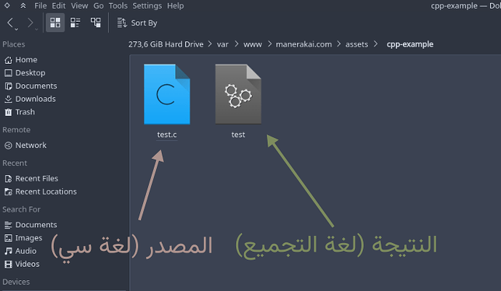Image resolution: width=501 pixels, height=291 pixels.
Task: Open the File menu
Action: (40, 6)
